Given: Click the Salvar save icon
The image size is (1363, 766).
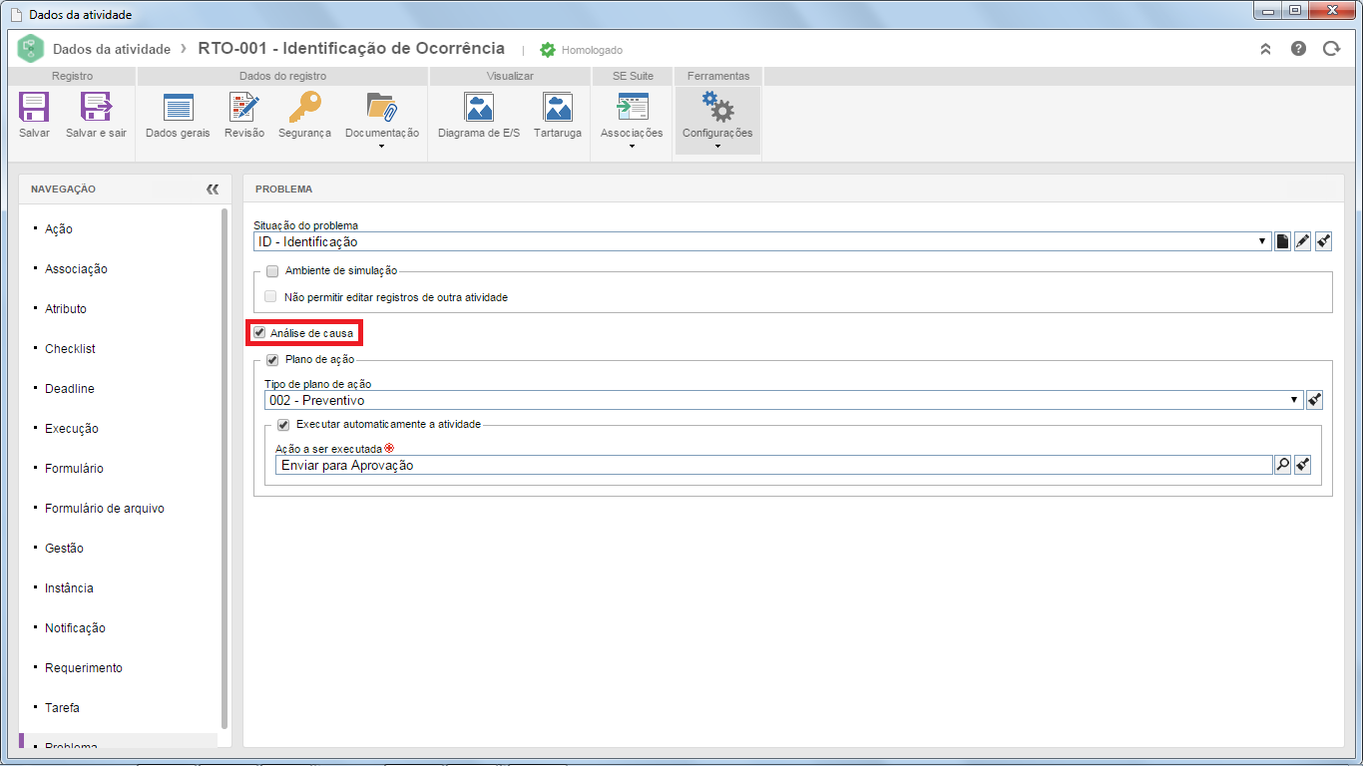Looking at the screenshot, I should click(x=34, y=107).
